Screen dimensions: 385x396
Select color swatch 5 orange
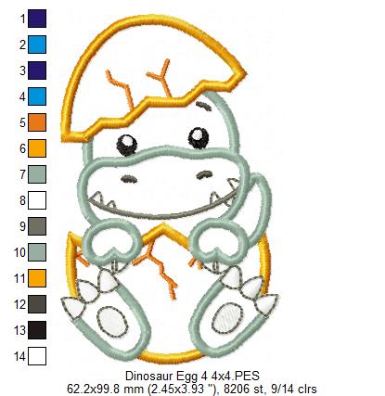click(x=37, y=122)
